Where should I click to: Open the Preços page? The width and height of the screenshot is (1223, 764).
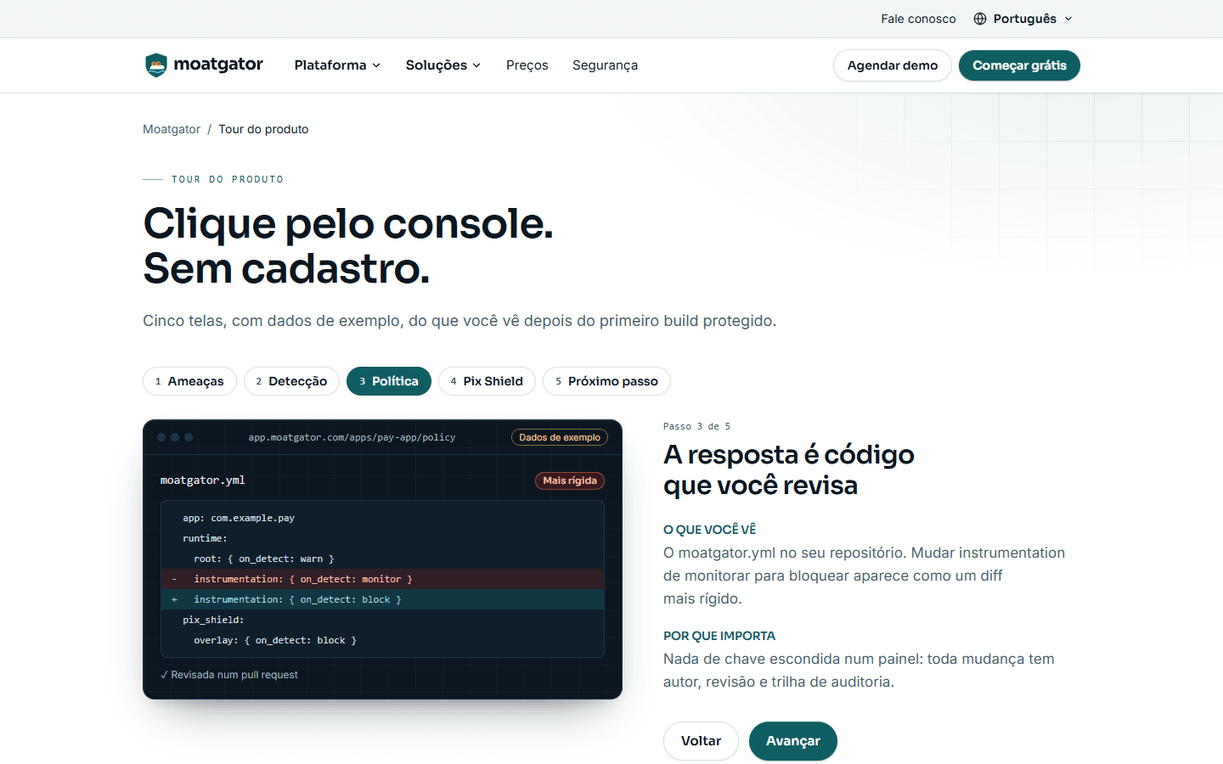527,65
